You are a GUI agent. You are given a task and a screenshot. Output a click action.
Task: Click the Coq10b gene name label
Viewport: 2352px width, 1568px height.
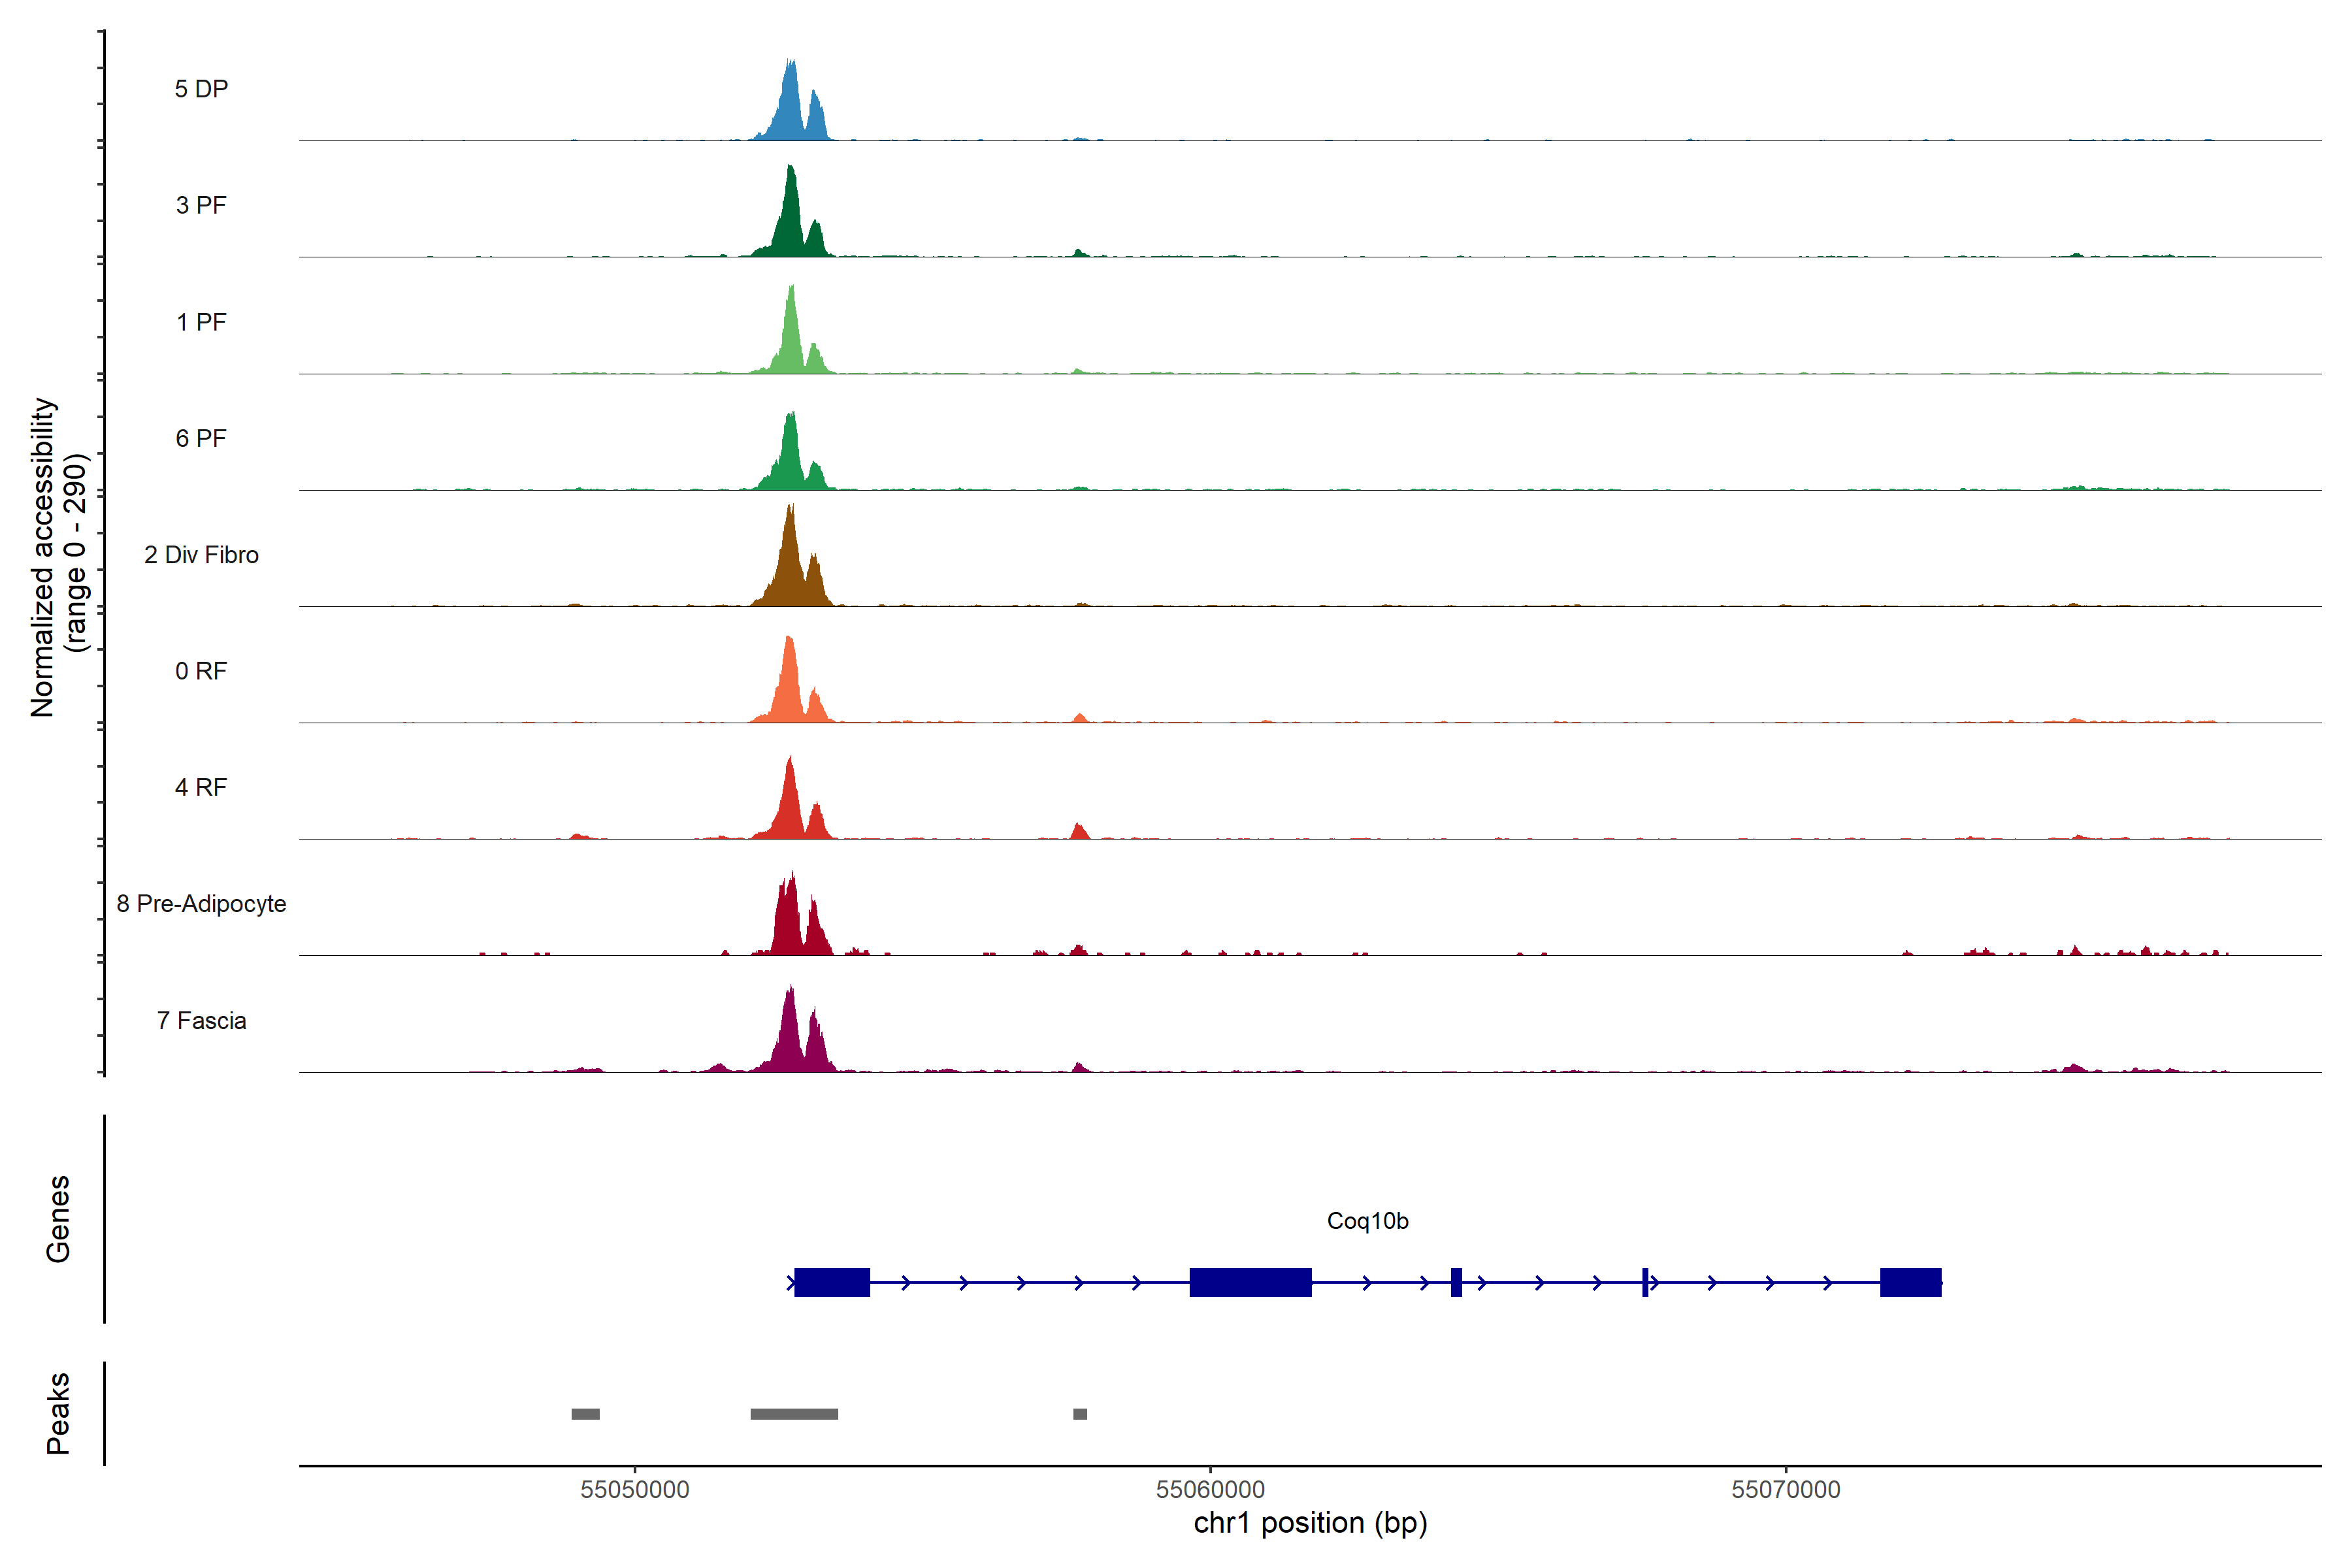coord(1367,1221)
